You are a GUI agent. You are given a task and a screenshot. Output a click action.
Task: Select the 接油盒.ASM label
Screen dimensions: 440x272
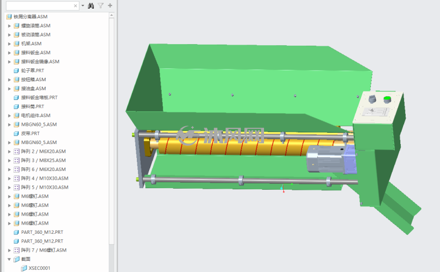[x=33, y=89]
